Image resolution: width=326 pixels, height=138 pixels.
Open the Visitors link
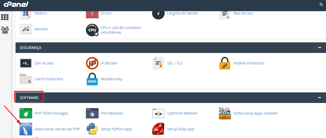41,13
